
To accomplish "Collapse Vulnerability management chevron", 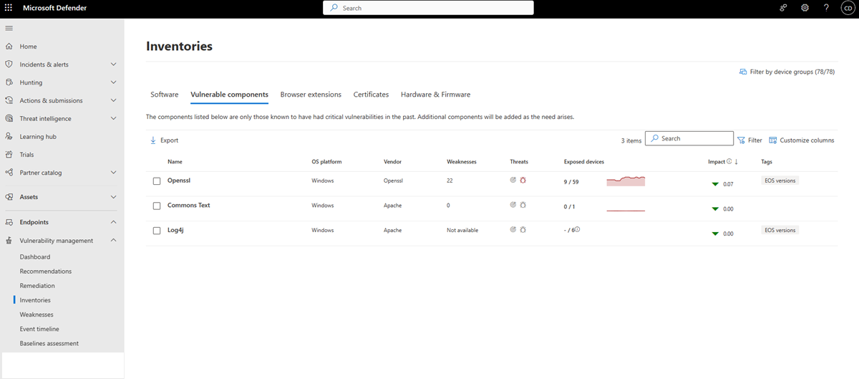I will (114, 241).
